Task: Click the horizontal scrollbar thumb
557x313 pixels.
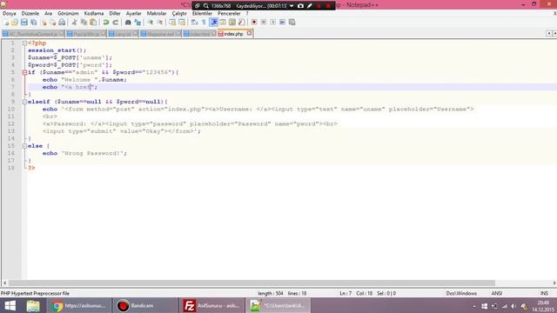Action: 252,283
